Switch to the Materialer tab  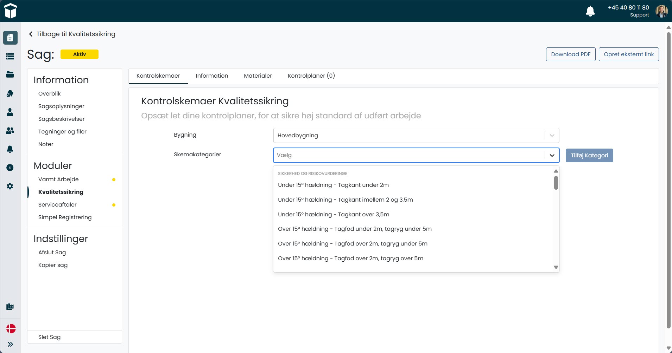point(258,76)
